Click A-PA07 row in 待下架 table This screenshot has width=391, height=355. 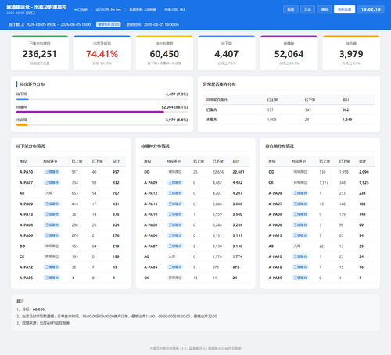point(71,182)
